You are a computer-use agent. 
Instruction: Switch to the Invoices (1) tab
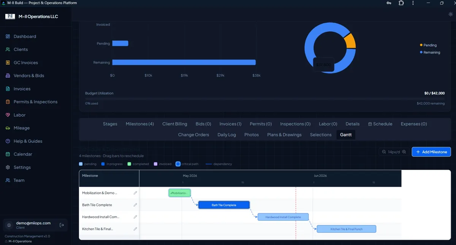[x=230, y=124]
